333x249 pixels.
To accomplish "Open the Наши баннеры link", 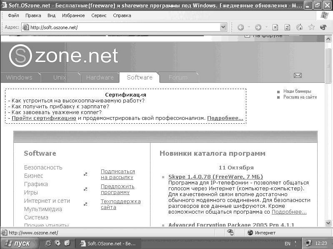I will pyautogui.click(x=297, y=91).
